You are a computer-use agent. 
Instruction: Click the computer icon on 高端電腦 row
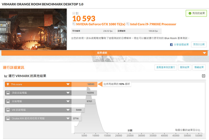[8, 101]
